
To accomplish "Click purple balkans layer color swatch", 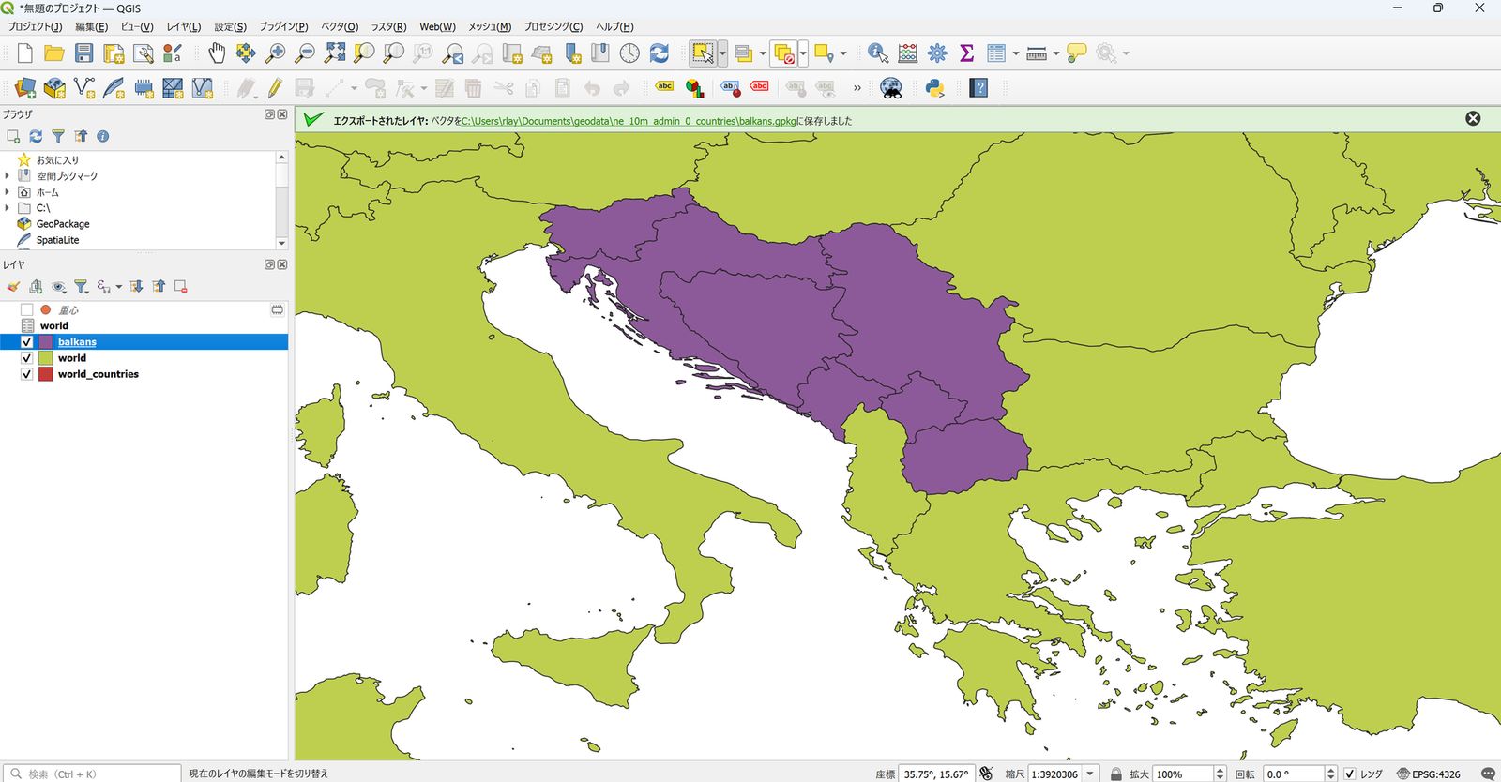I will click(46, 342).
